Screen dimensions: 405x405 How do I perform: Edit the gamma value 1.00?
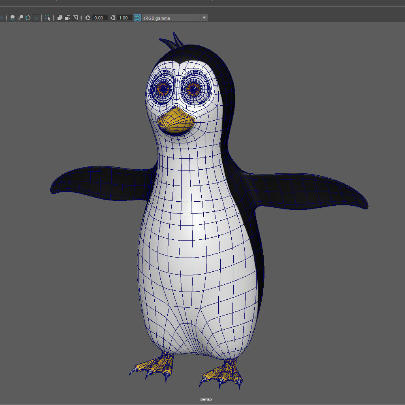(124, 18)
